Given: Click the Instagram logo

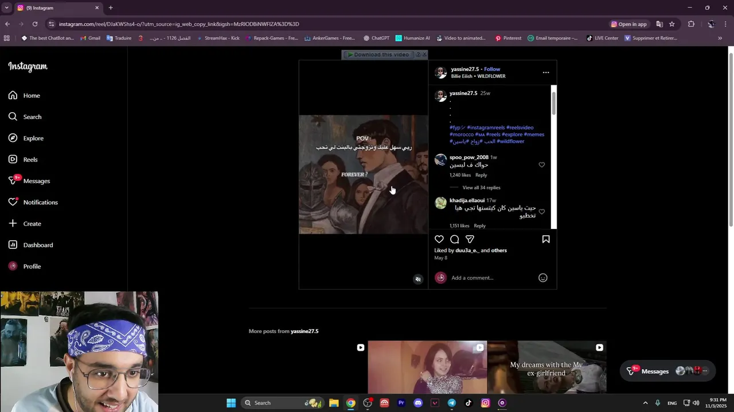Looking at the screenshot, I should click(28, 66).
